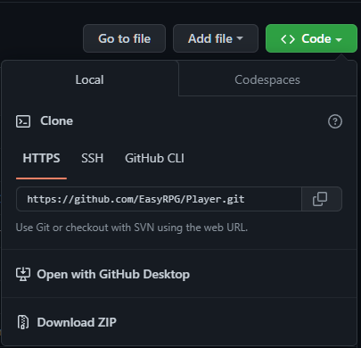Copy the clone URL to clipboard
Screen dimensions: 361x348
[x=322, y=199]
